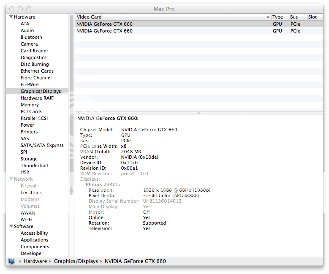
Task: Collapse the Network section triangle
Action: [x=11, y=179]
